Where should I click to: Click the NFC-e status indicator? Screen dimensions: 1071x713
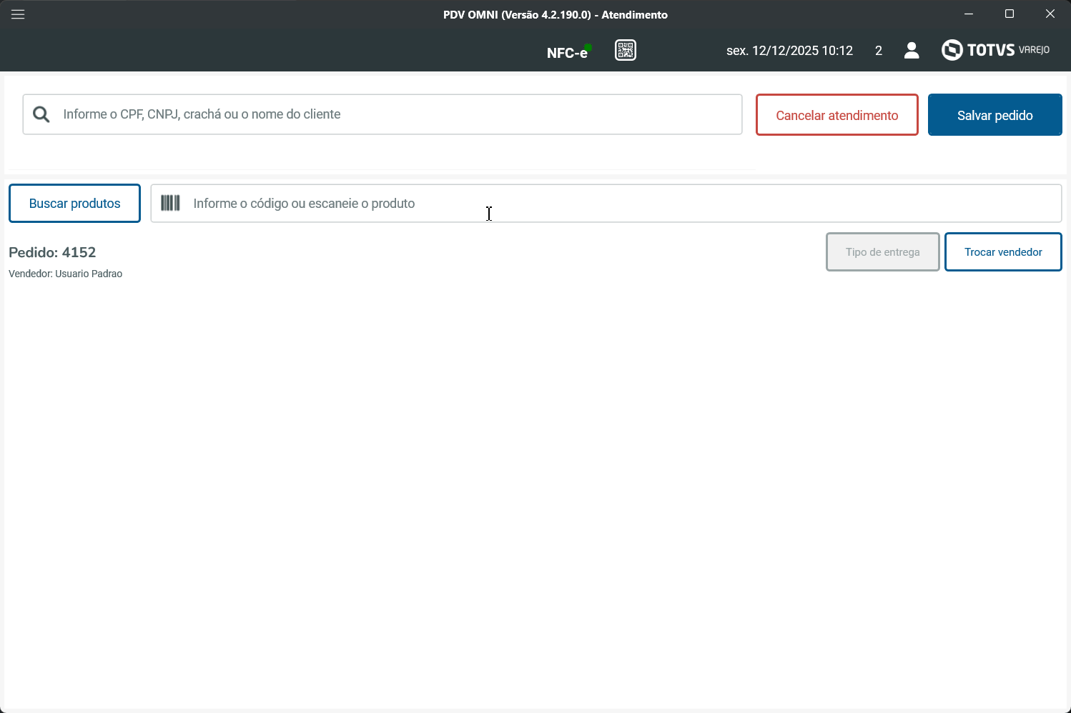(569, 51)
